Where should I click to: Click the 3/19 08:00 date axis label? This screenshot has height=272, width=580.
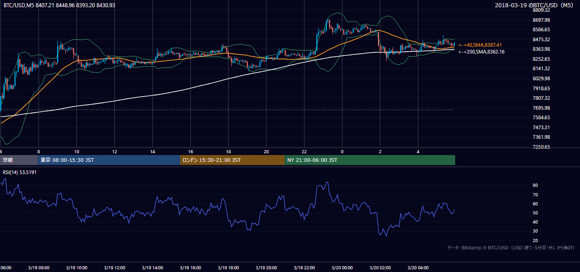tap(38, 268)
